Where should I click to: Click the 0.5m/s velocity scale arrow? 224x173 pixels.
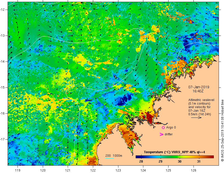pyautogui.click(x=196, y=118)
